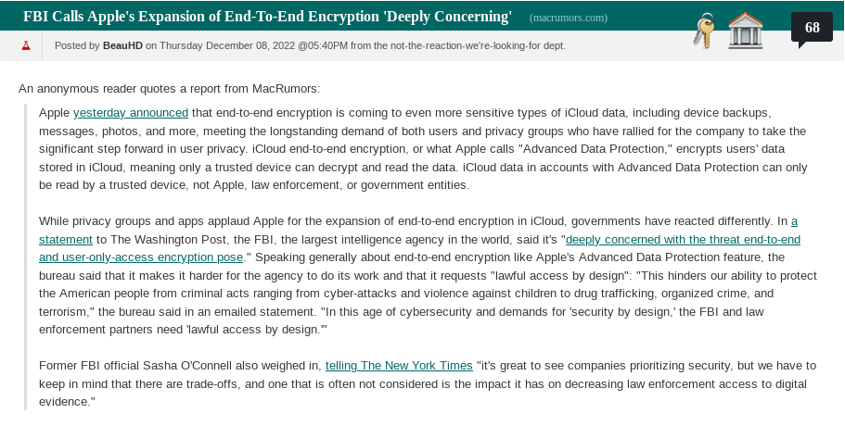Screen dimensions: 845x426
Task: Open the government building topic icon
Action: [x=745, y=31]
